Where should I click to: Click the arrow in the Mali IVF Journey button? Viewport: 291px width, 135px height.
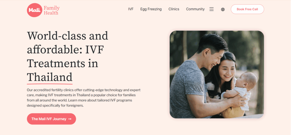point(70,119)
